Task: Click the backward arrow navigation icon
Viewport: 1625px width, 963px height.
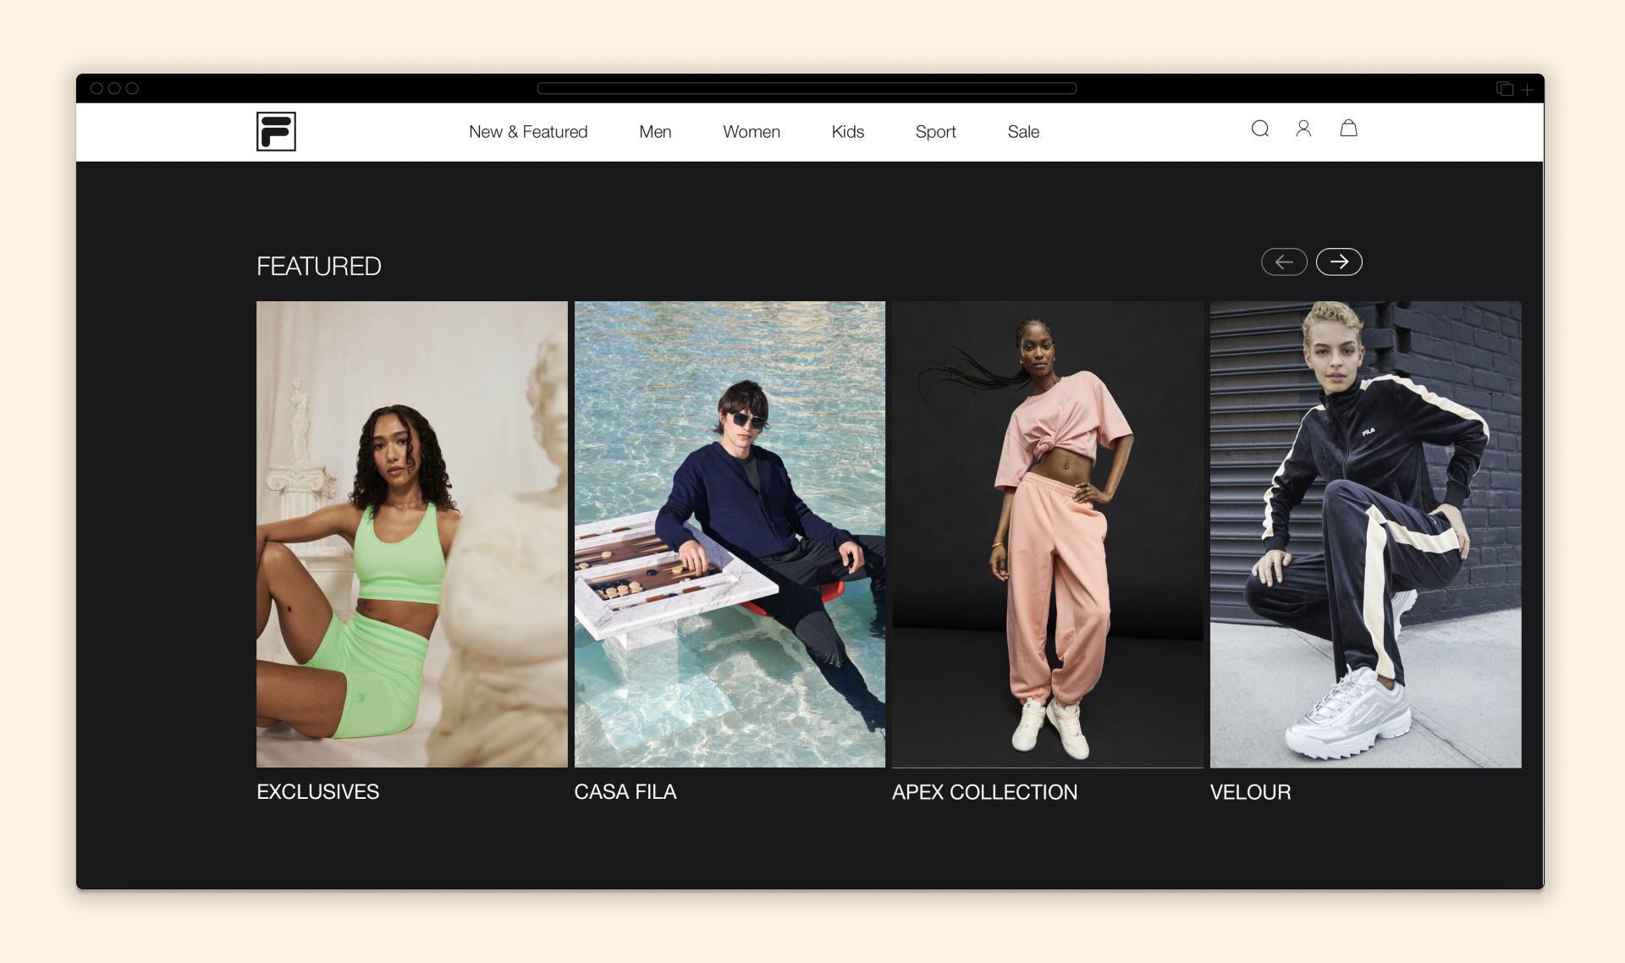Action: click(x=1282, y=261)
